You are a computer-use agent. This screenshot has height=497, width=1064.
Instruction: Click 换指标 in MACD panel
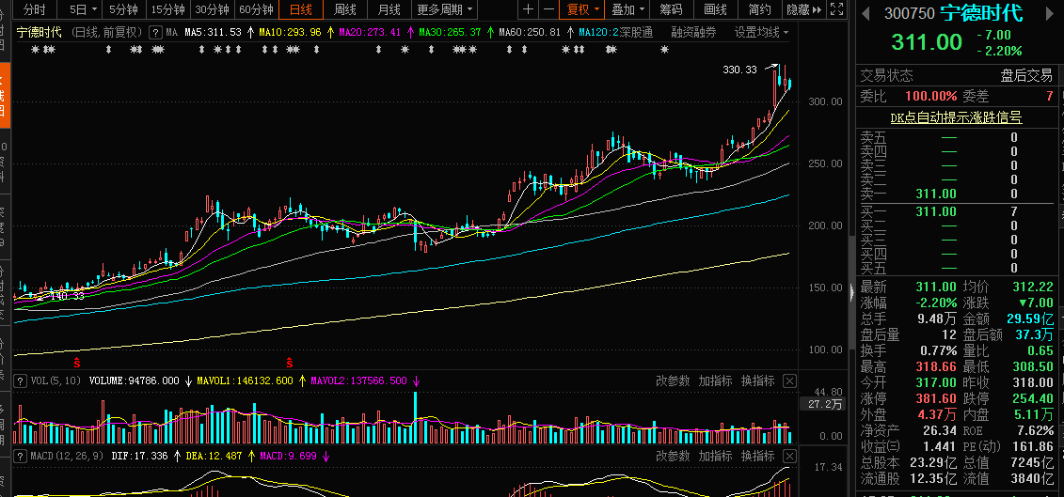click(x=757, y=456)
